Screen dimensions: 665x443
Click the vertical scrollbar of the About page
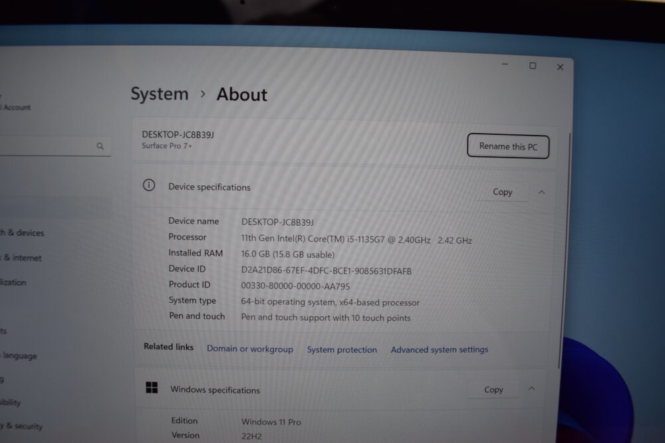(x=564, y=250)
